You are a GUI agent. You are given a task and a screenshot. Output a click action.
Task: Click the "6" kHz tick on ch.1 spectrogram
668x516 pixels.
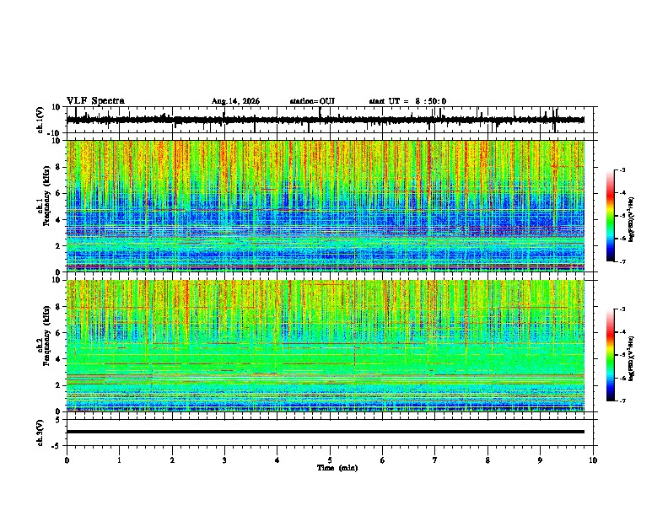(x=59, y=193)
